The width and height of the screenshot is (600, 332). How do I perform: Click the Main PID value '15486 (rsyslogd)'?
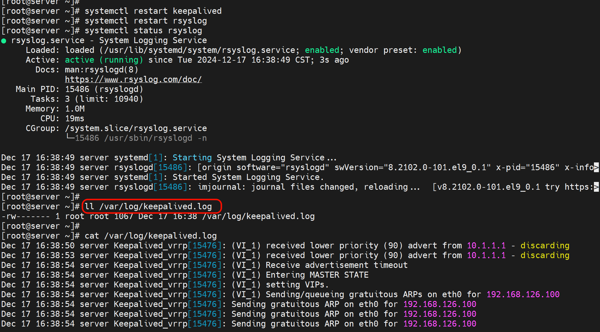coord(104,89)
